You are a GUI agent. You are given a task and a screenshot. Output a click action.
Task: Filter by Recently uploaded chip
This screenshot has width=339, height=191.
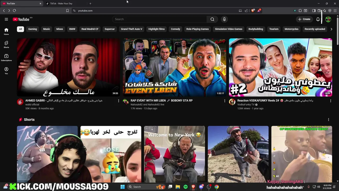pos(315,29)
